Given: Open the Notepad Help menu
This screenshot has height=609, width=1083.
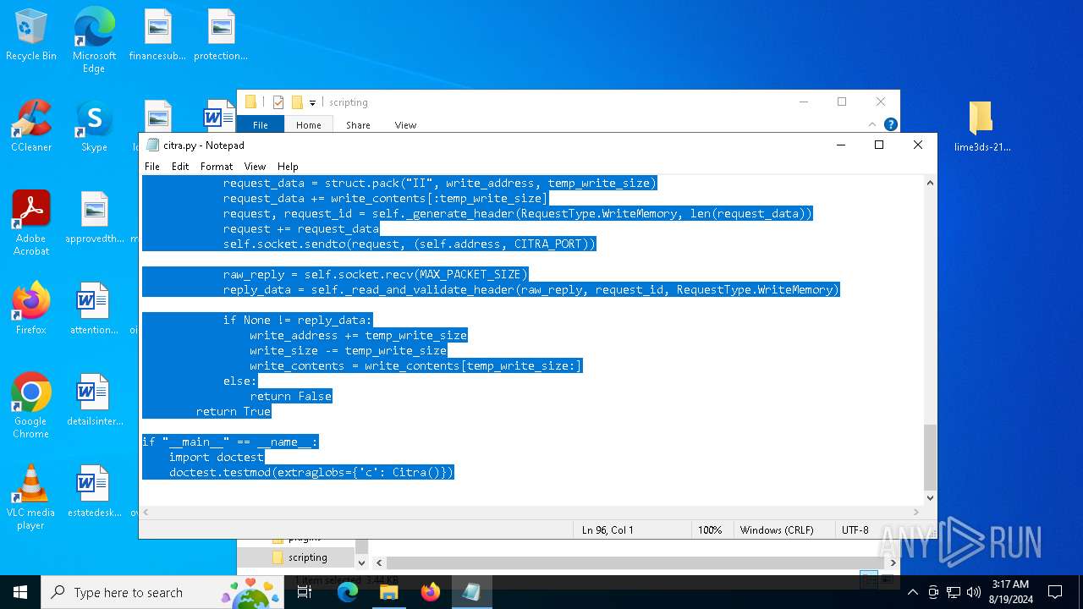Looking at the screenshot, I should click(x=288, y=167).
